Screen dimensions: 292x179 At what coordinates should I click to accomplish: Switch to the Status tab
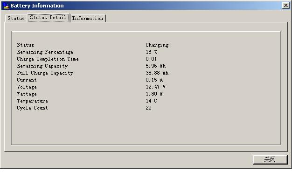coord(16,18)
